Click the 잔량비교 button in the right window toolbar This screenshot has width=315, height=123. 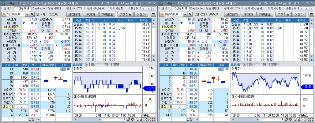265,14
